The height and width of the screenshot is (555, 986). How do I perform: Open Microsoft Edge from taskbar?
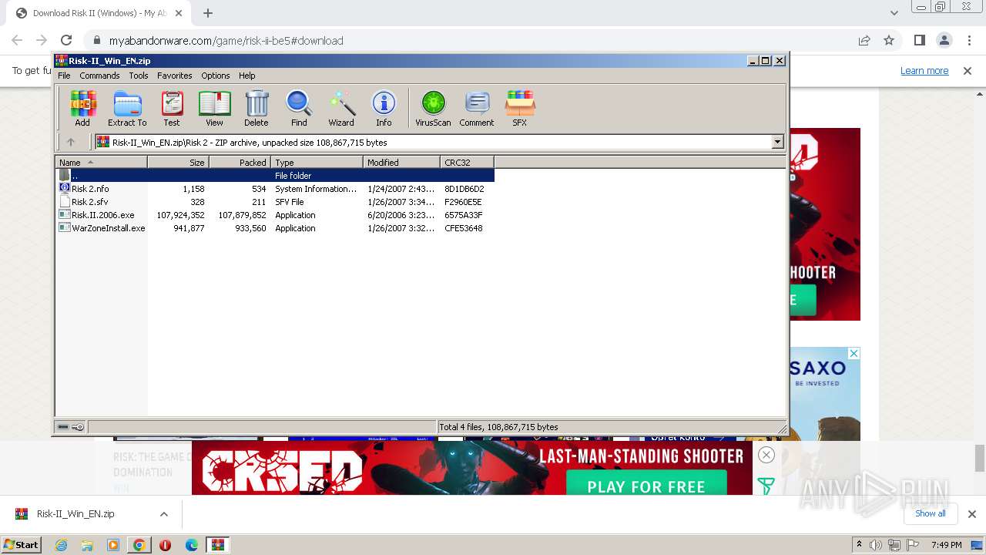(x=192, y=544)
